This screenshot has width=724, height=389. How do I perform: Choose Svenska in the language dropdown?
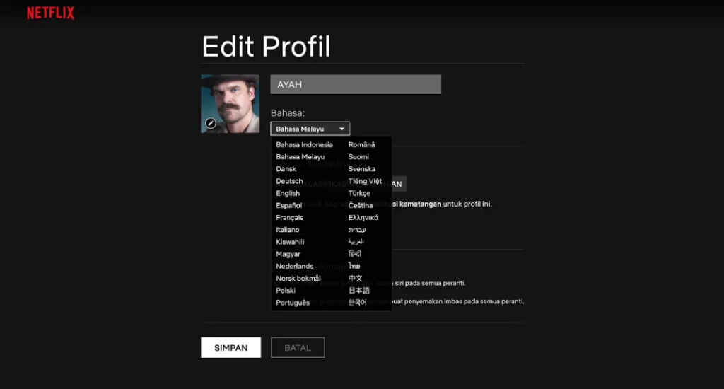coord(361,169)
